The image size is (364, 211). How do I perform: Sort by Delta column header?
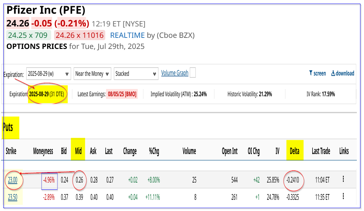295,151
